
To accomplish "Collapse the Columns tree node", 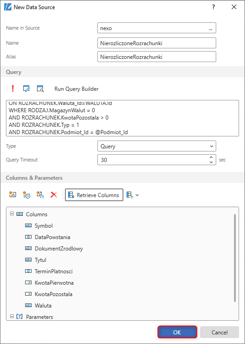I will (x=12, y=214).
